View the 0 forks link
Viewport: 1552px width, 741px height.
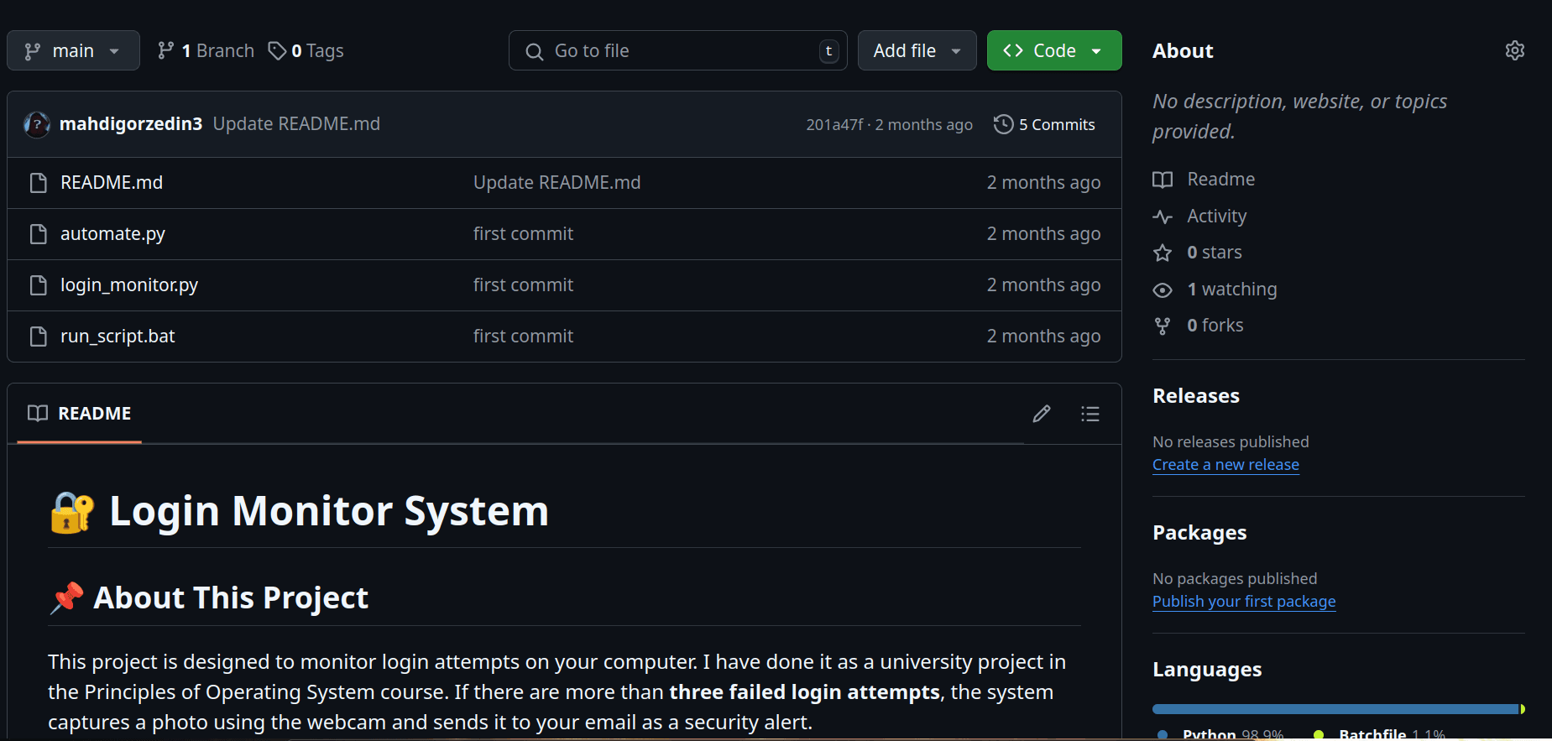[x=1215, y=325]
